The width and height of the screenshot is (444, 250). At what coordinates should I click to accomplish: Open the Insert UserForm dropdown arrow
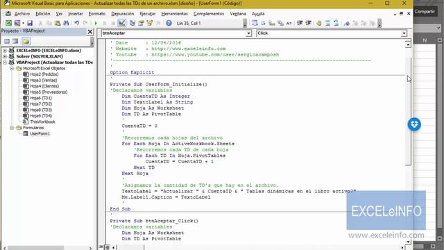point(23,23)
